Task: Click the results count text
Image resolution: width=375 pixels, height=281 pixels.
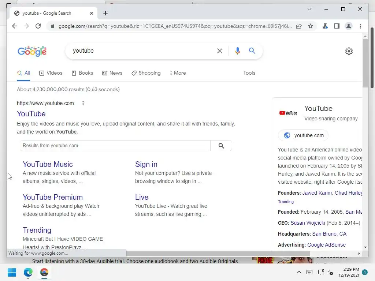Action: [68, 89]
